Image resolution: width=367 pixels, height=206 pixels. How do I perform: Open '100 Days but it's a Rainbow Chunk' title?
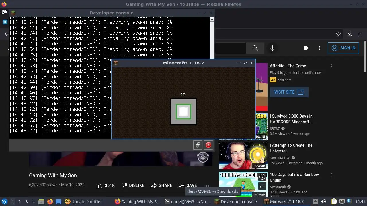click(x=294, y=177)
